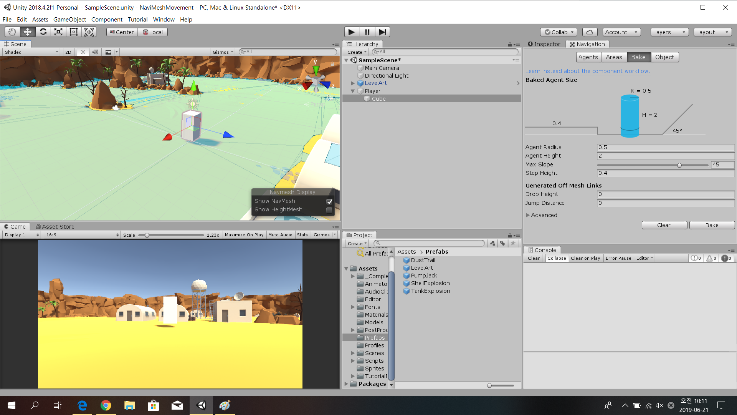Screen dimensions: 737x415
Task: Toggle the Show NavMesh checkbox
Action: tap(329, 201)
